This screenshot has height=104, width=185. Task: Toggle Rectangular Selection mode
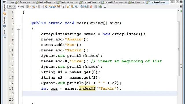pos(63,7)
